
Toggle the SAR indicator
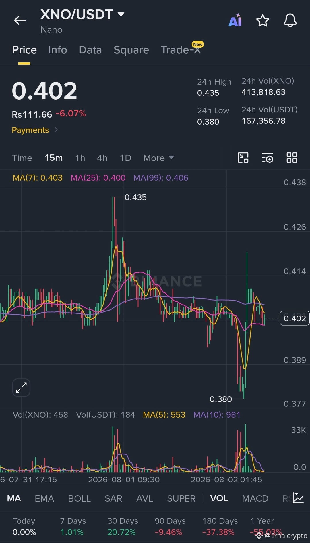click(x=113, y=498)
